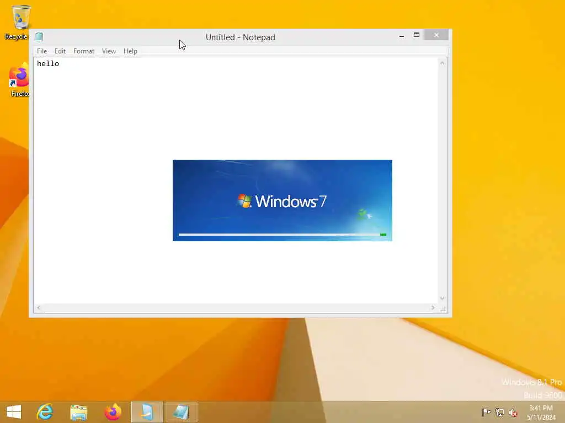Open the Edit menu in Notepad
Viewport: 565px width, 423px height.
60,51
